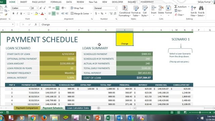Open PowerPoint from taskbar

click(x=98, y=118)
